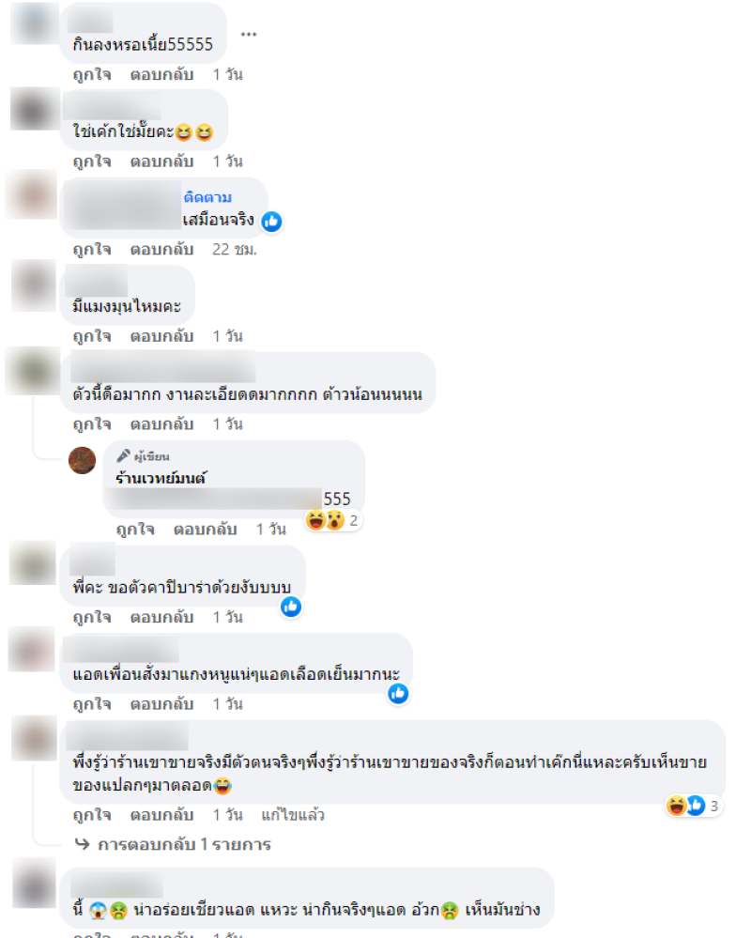Click the 22 ชม. timestamp
The image size is (751, 938).
[235, 249]
